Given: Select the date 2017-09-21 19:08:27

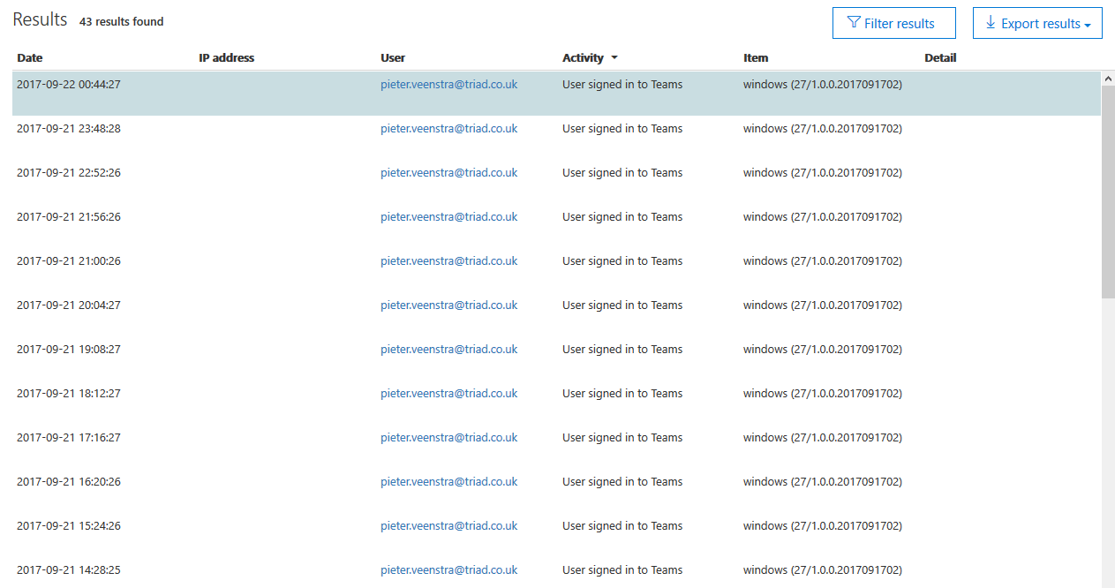Looking at the screenshot, I should 69,350.
